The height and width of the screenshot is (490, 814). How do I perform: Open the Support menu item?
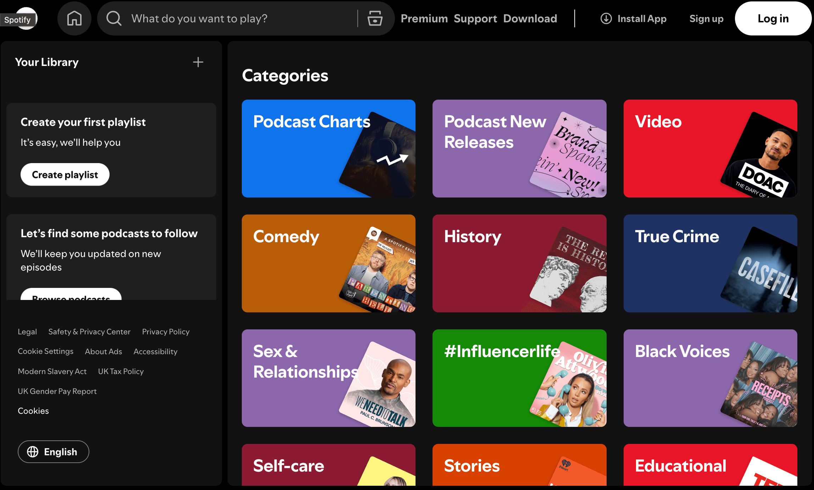(x=475, y=18)
